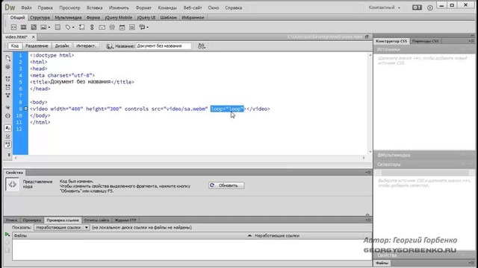Click the Email Link envelope icon
This screenshot has width=478, height=268.
102,28
